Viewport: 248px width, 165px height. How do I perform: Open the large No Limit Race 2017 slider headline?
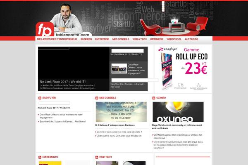pyautogui.click(x=63, y=82)
